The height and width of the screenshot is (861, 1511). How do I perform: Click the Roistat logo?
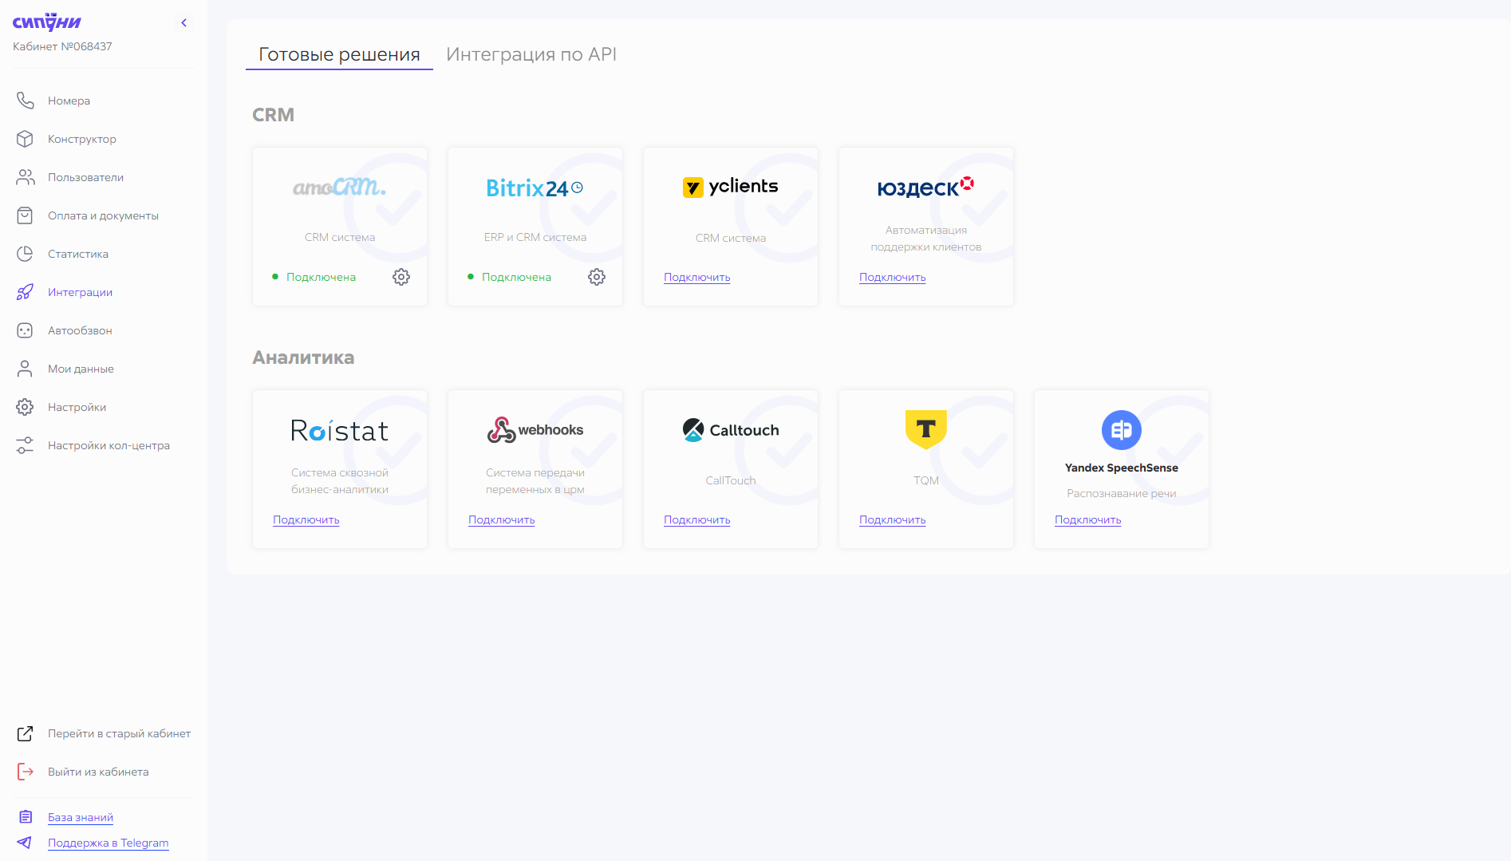[x=340, y=431]
